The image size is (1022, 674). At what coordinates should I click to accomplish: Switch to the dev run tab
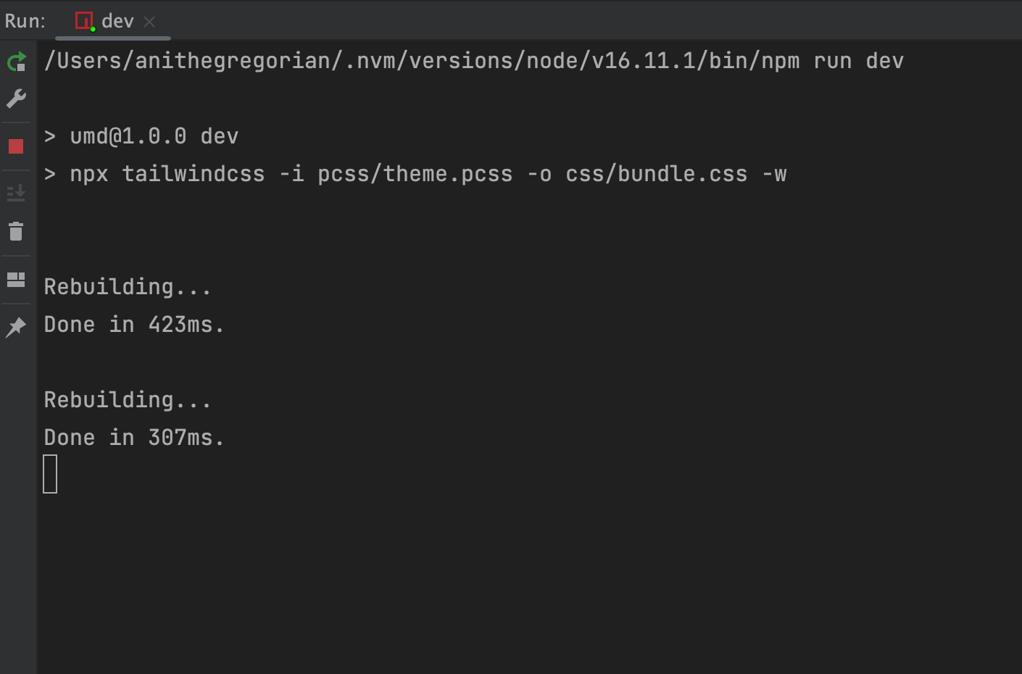[x=117, y=21]
